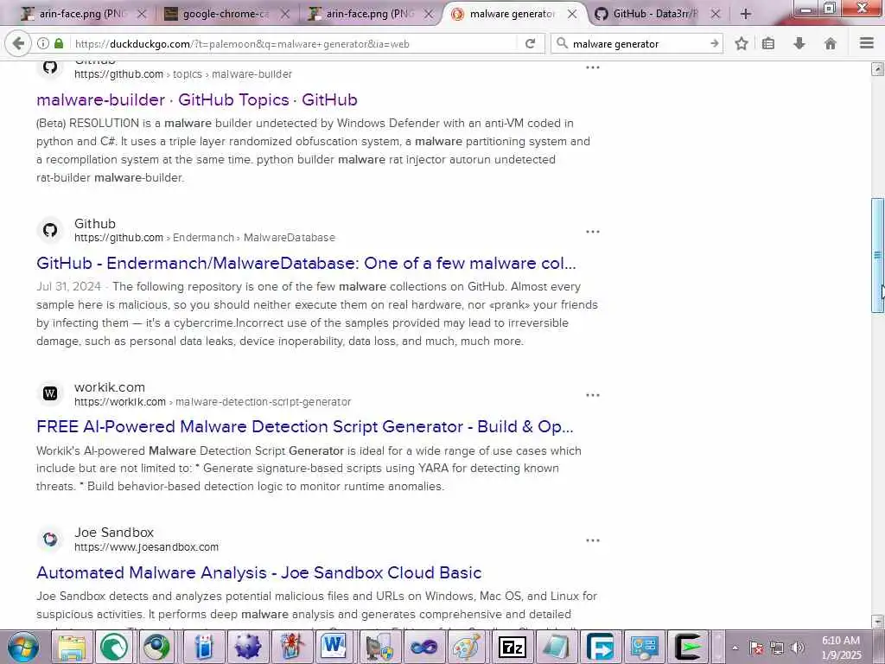Click the github.com › topics › malware-builder URL

(x=183, y=74)
